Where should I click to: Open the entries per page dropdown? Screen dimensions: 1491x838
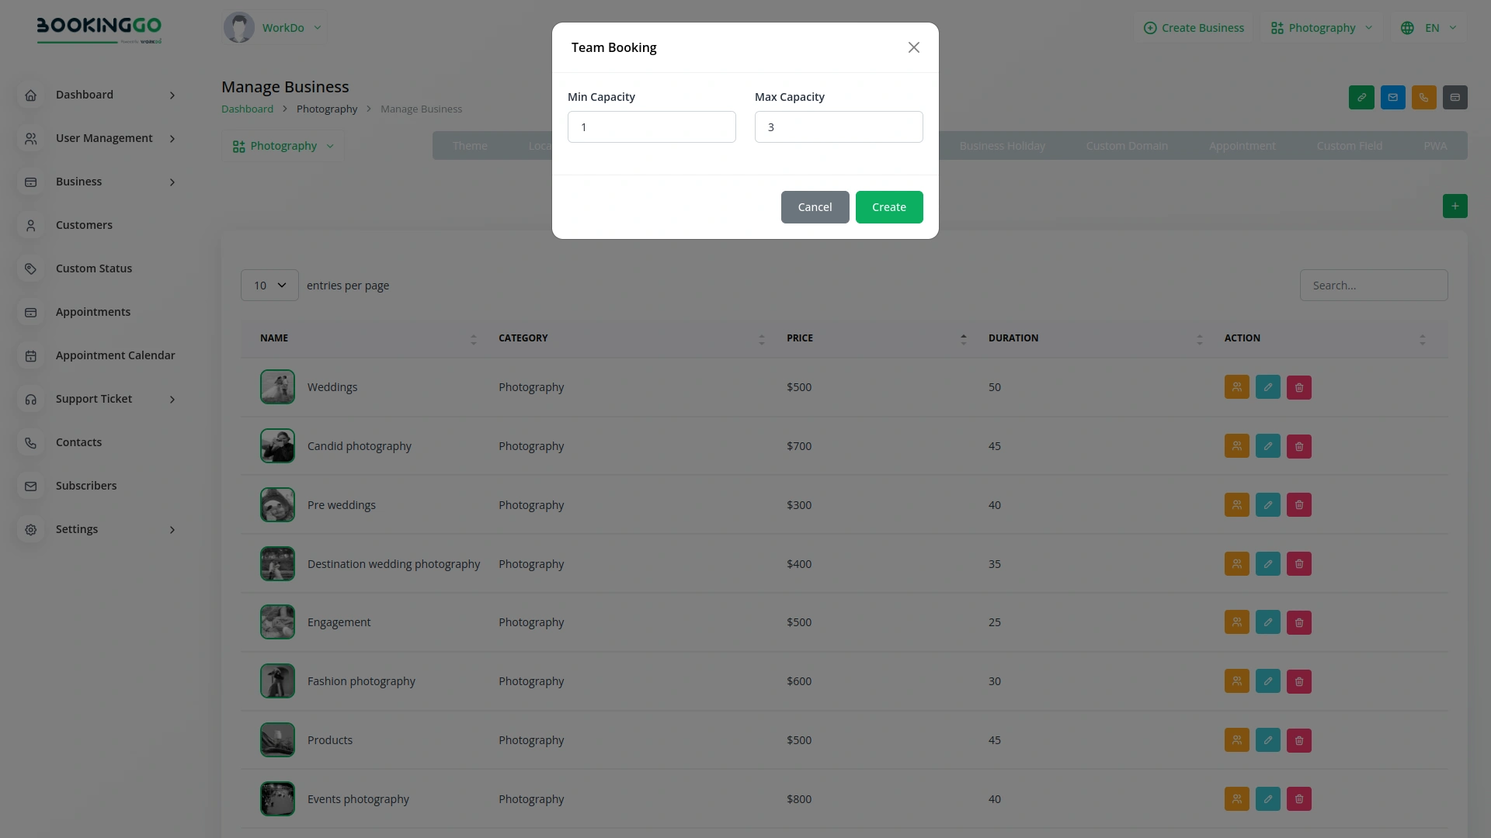[269, 285]
